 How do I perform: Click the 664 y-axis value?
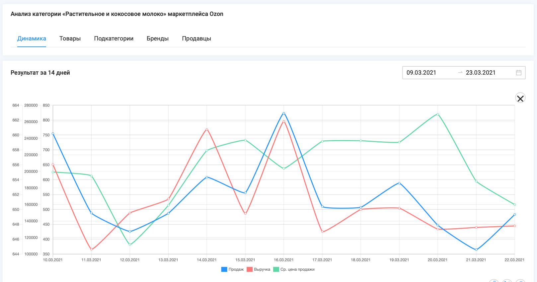click(16, 105)
